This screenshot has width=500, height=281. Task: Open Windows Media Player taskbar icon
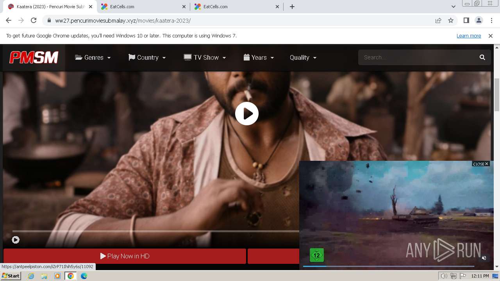coord(57,276)
